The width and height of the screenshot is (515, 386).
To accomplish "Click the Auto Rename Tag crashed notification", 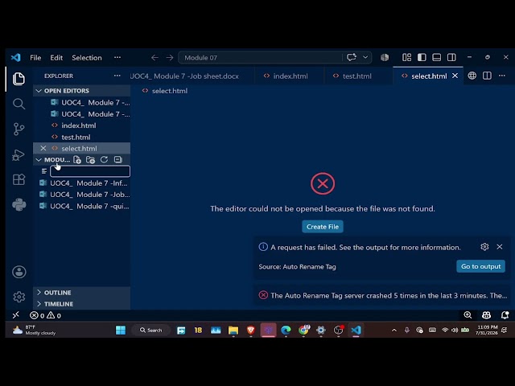I will click(383, 295).
